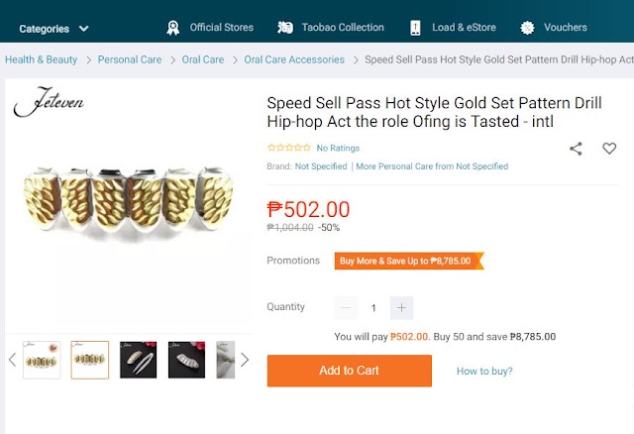Click the rating stars
Image resolution: width=634 pixels, height=434 pixels.
(x=289, y=148)
